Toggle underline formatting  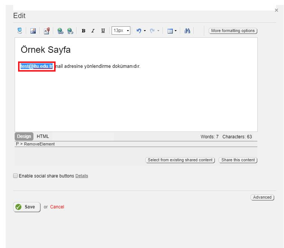click(103, 31)
